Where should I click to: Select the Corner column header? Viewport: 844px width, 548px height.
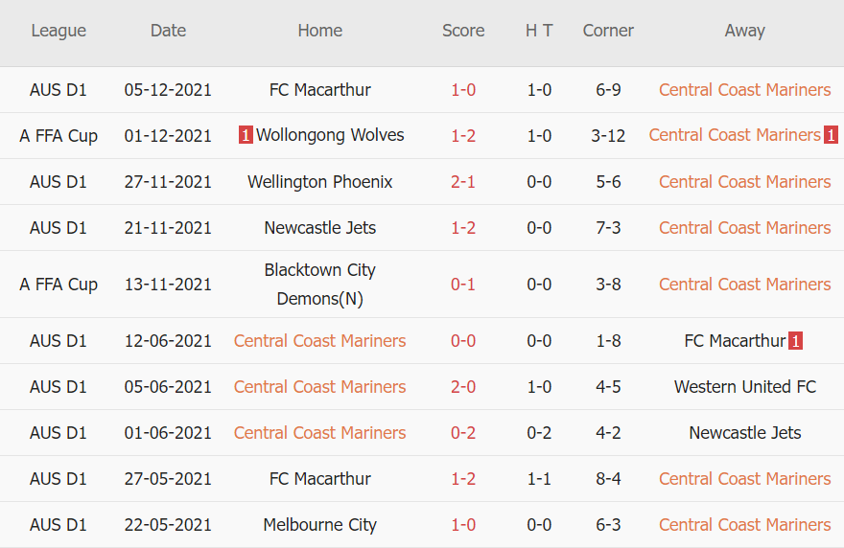tap(608, 31)
